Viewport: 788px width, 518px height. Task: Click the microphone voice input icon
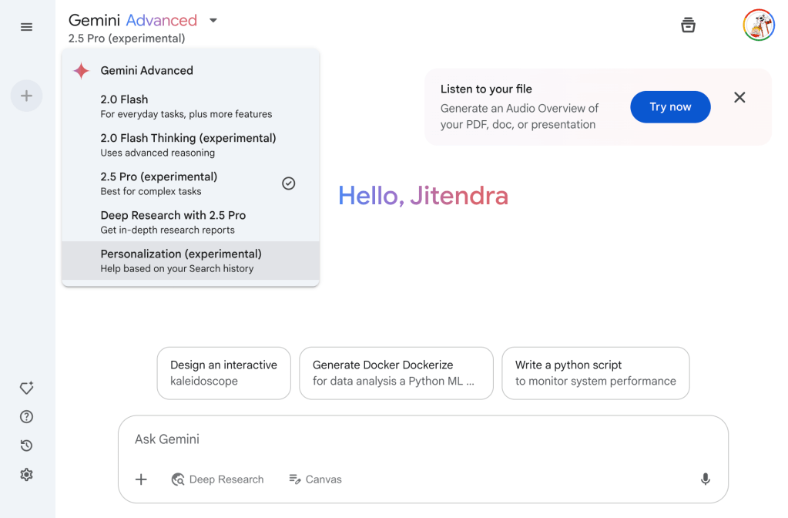click(x=705, y=479)
